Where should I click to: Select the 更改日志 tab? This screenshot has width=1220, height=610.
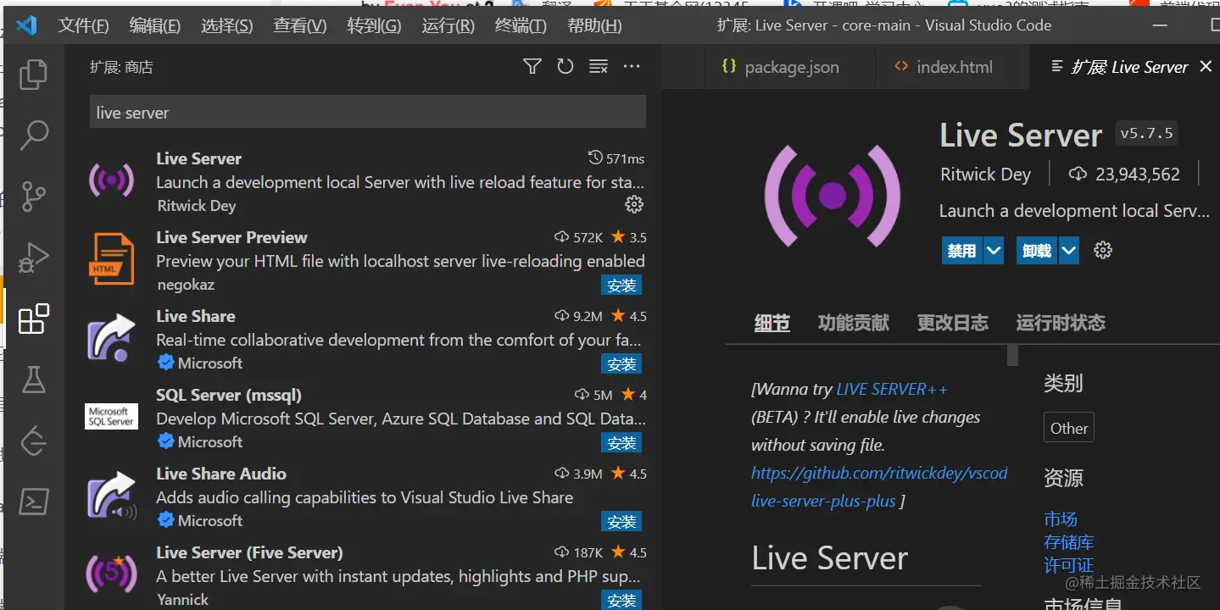tap(953, 323)
